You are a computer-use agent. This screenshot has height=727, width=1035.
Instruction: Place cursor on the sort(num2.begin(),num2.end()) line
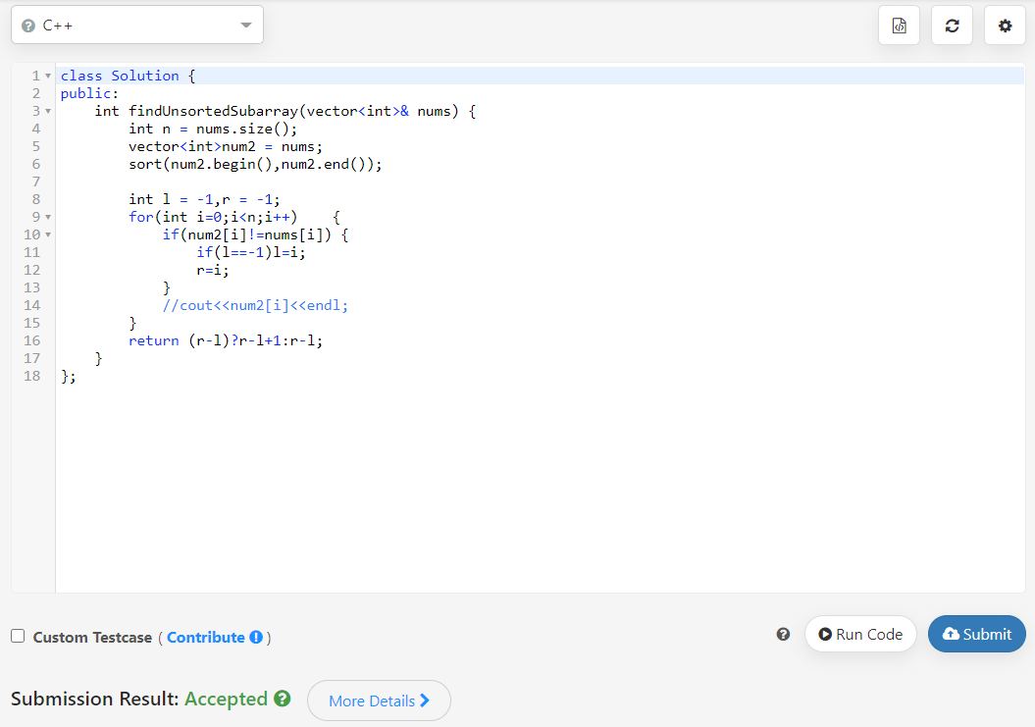click(255, 165)
